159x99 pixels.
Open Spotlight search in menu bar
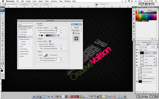156,1
